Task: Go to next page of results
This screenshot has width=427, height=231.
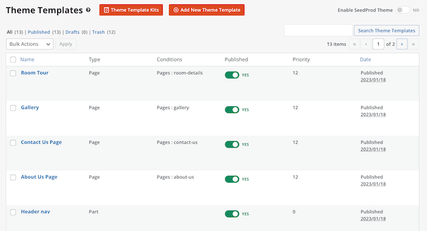Action: [x=402, y=44]
